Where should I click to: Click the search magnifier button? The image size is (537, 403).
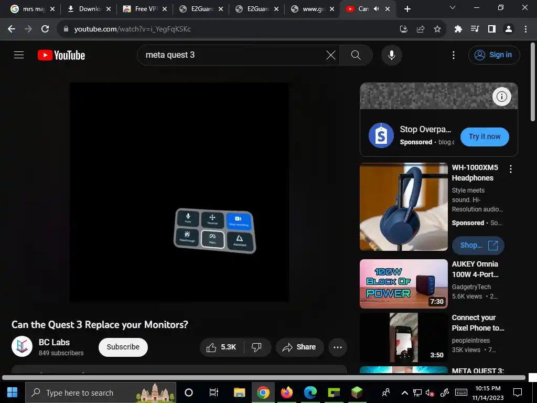click(x=356, y=55)
